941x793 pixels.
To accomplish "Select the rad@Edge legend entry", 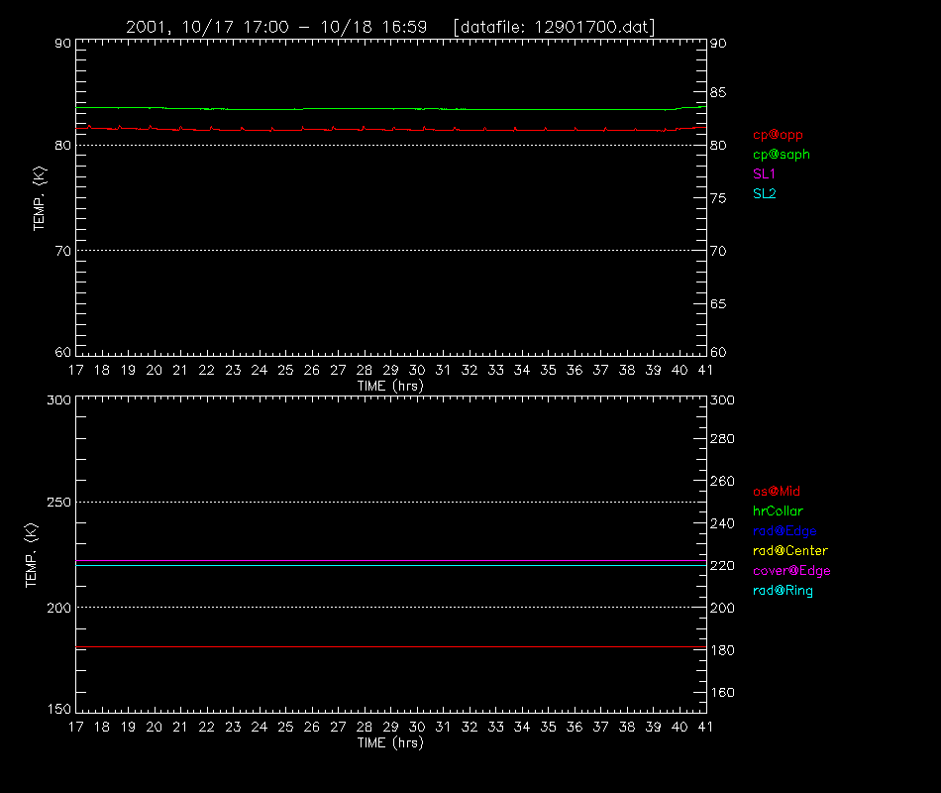I will pos(784,531).
